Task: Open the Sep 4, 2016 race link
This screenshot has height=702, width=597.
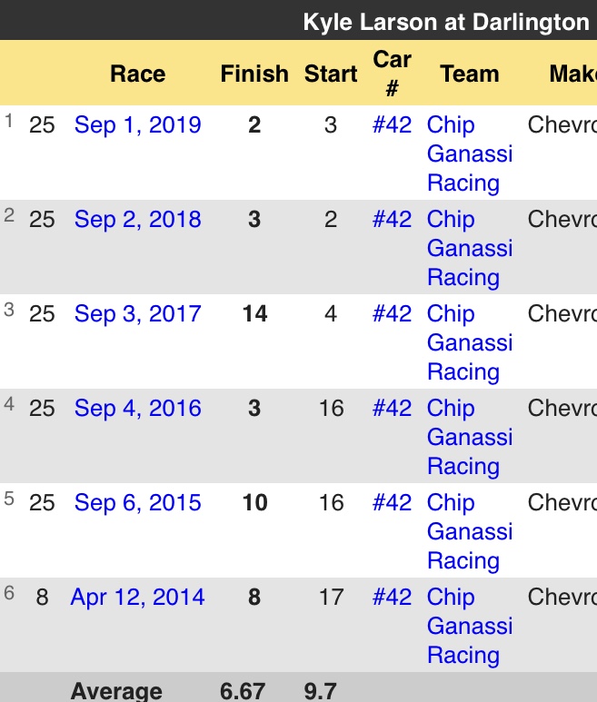Action: point(138,408)
